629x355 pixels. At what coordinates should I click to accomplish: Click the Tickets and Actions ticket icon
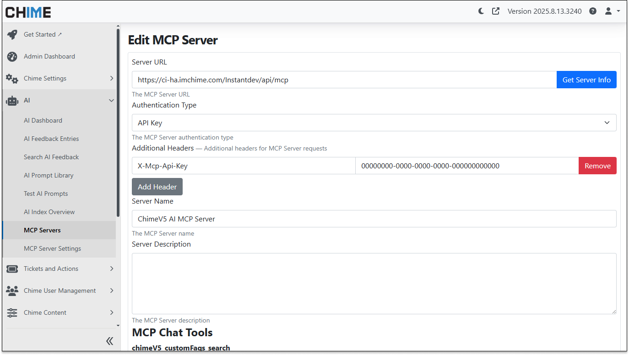coord(12,269)
